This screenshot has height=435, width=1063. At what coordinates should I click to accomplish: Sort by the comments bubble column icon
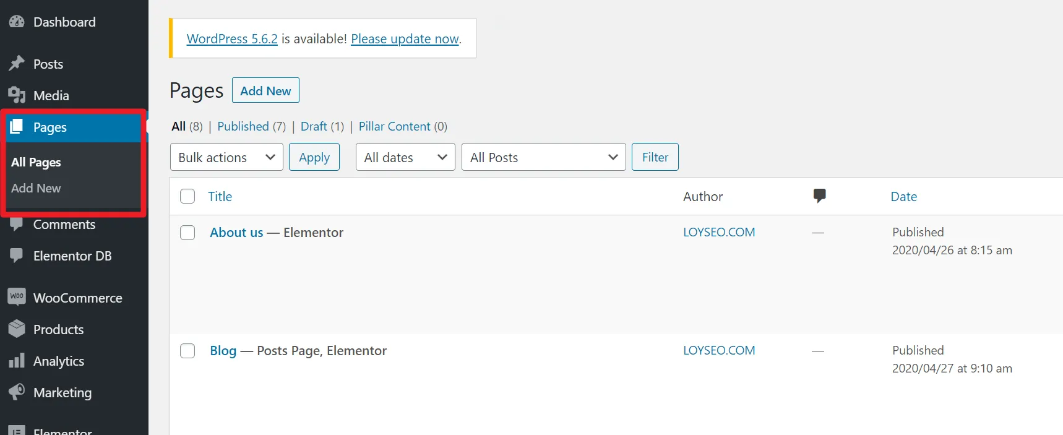click(819, 196)
